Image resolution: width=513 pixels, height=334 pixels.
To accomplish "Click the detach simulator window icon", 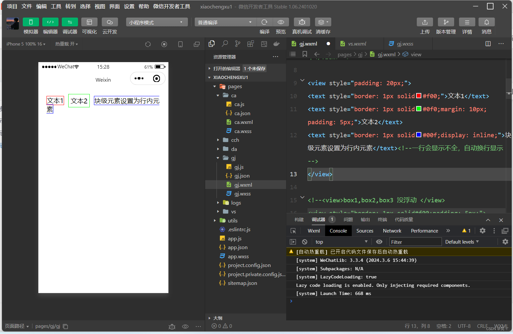I will tap(197, 44).
